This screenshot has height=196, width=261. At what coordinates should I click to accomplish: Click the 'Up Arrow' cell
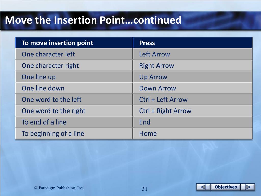point(193,77)
